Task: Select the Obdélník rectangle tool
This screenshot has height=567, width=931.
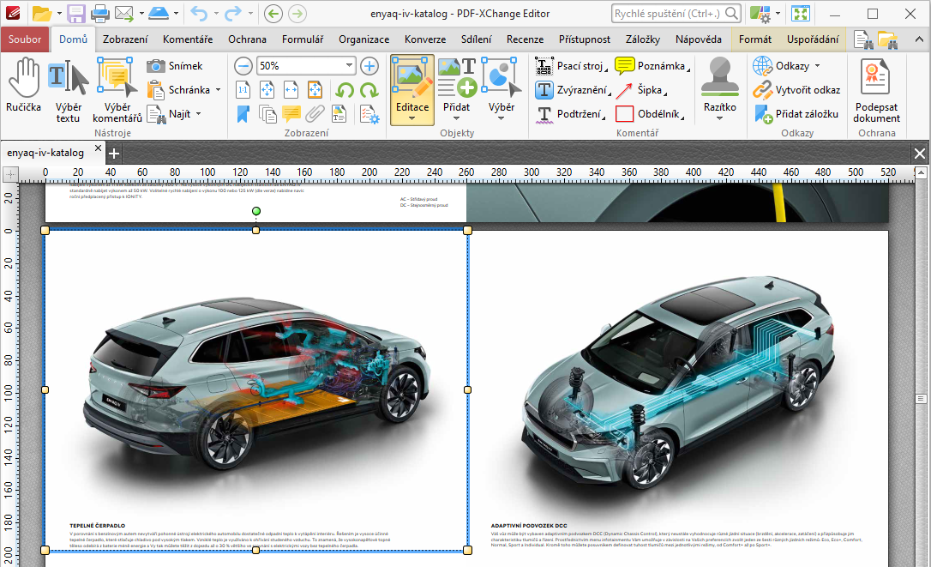Action: tap(650, 114)
